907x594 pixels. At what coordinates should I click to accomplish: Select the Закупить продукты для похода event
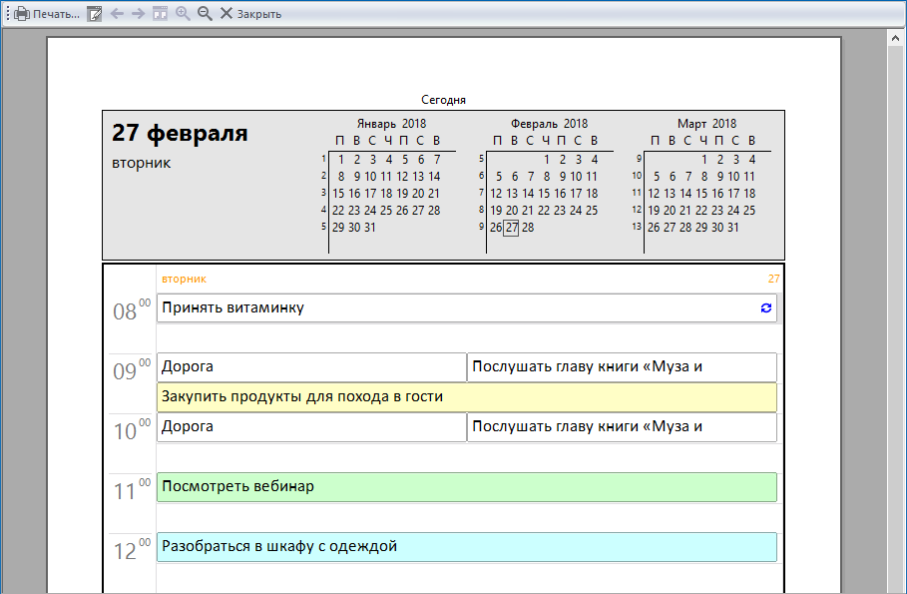pyautogui.click(x=466, y=397)
